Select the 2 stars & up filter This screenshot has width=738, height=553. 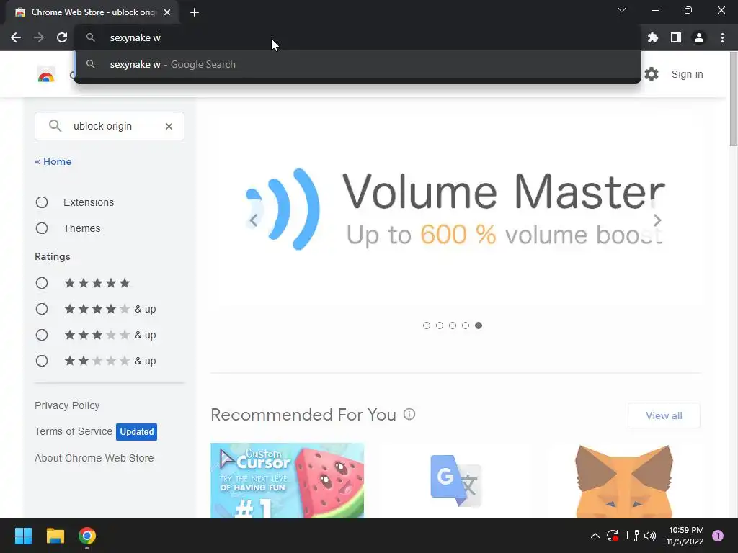[42, 361]
